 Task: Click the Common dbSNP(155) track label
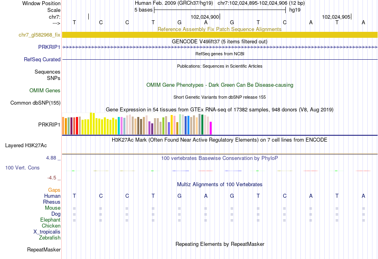point(35,103)
